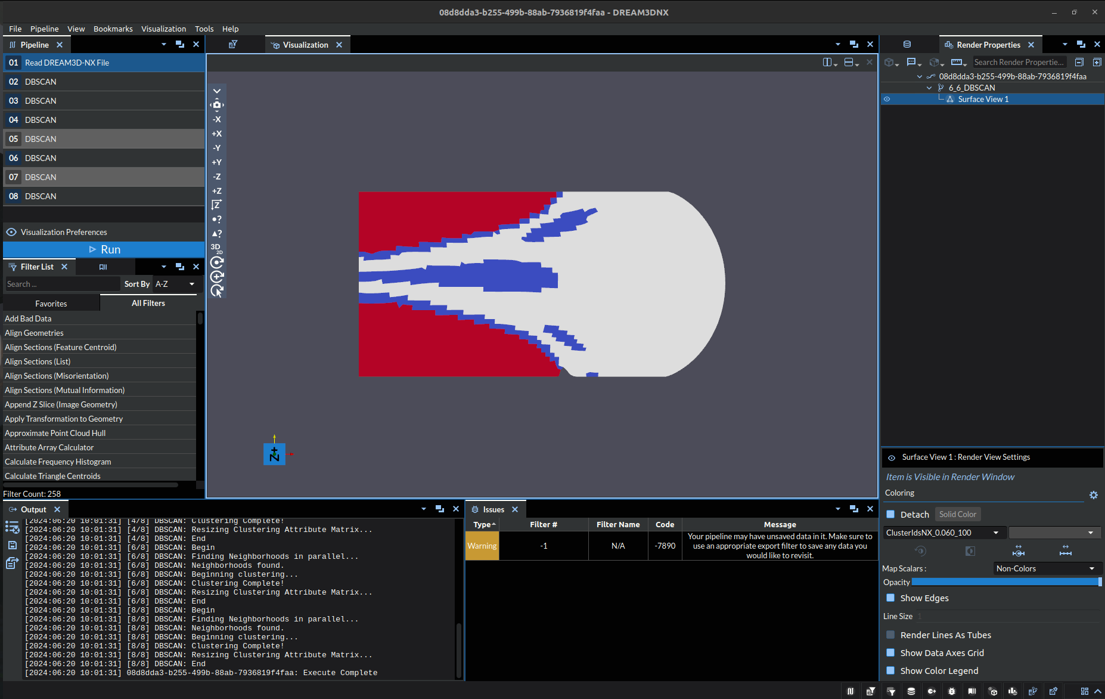Set camera view to -Z direction
Image resolution: width=1105 pixels, height=699 pixels.
pos(217,177)
